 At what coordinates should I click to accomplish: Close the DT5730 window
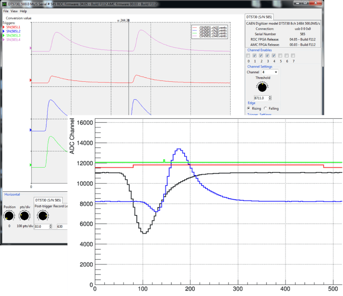point(316,3)
